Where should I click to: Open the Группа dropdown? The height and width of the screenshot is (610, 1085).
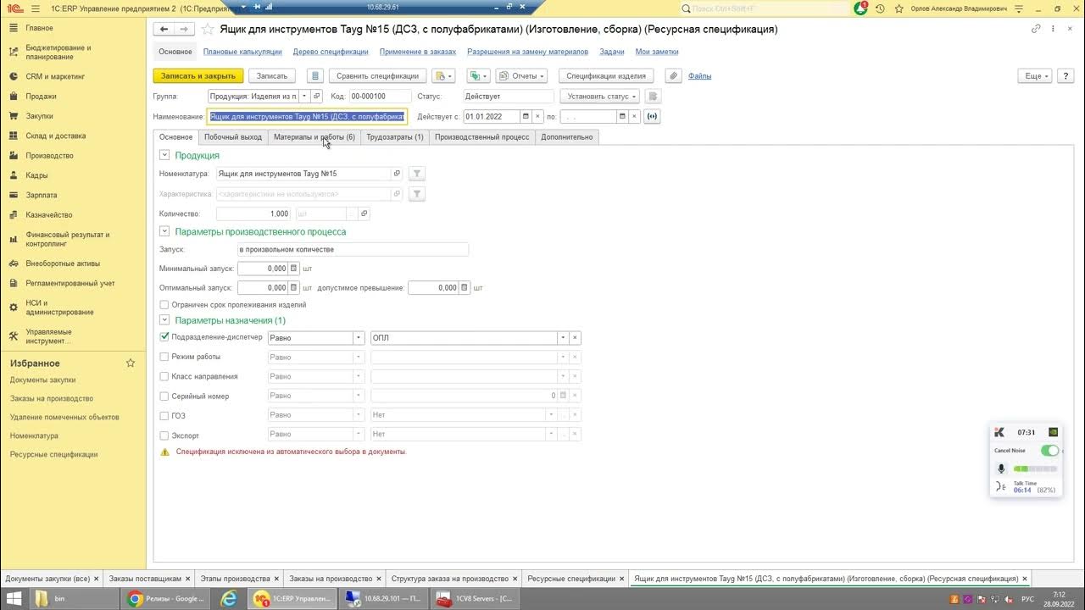coord(305,97)
